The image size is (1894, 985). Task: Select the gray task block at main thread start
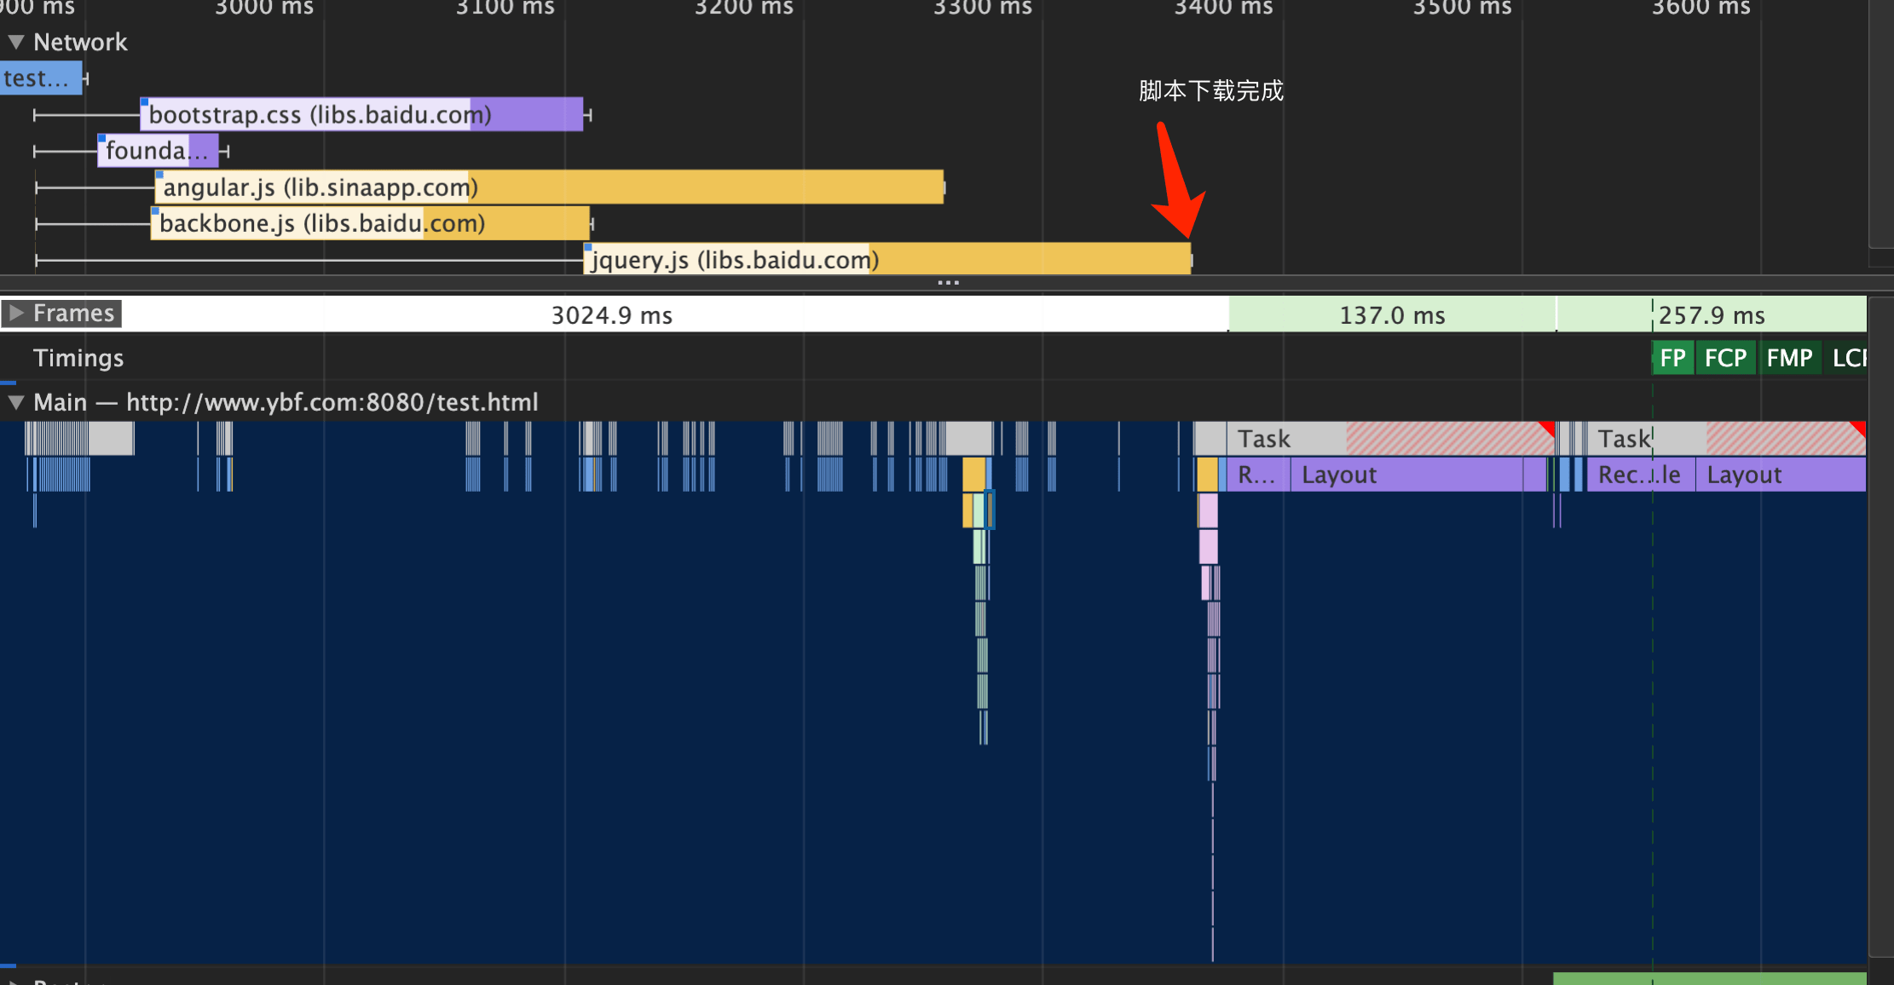[111, 438]
